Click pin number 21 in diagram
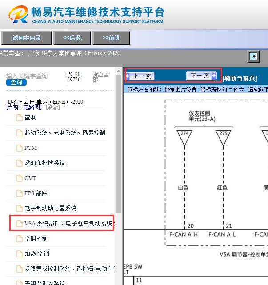This screenshot has width=268, height=285. coord(229,226)
